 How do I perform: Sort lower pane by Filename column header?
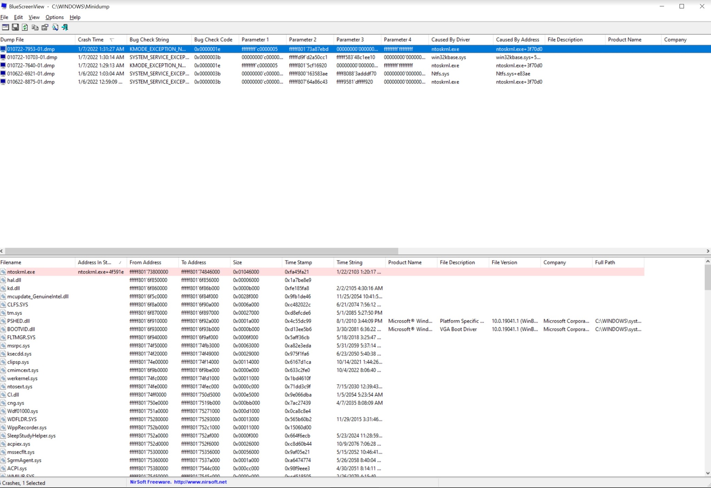pyautogui.click(x=37, y=263)
